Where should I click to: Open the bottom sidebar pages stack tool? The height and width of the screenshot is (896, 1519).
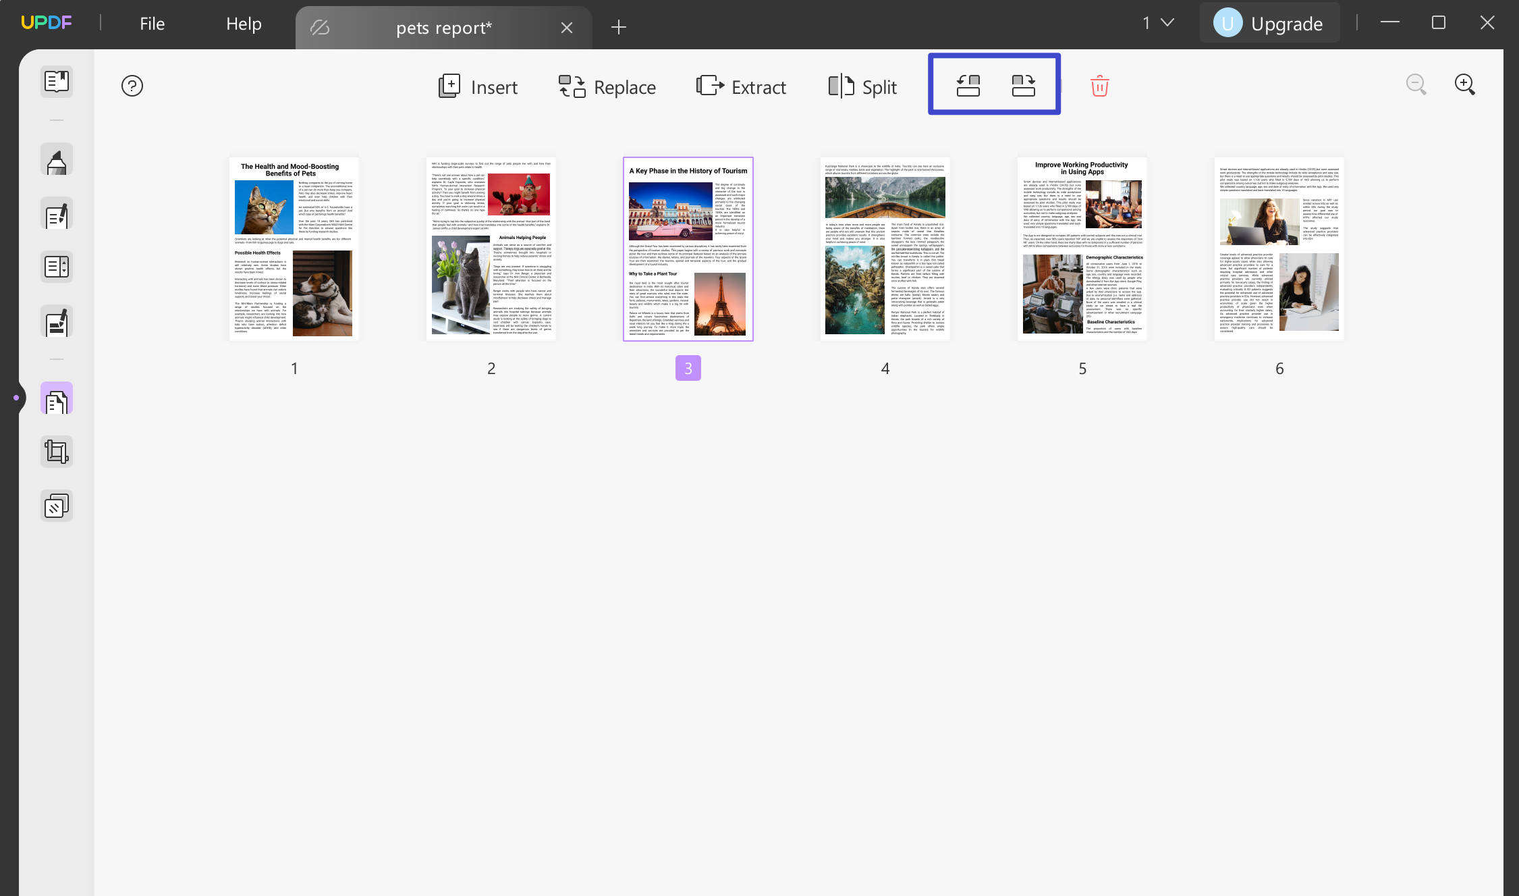[x=57, y=505]
